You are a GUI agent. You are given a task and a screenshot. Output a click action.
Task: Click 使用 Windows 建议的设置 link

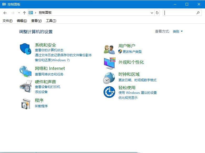[137, 93]
